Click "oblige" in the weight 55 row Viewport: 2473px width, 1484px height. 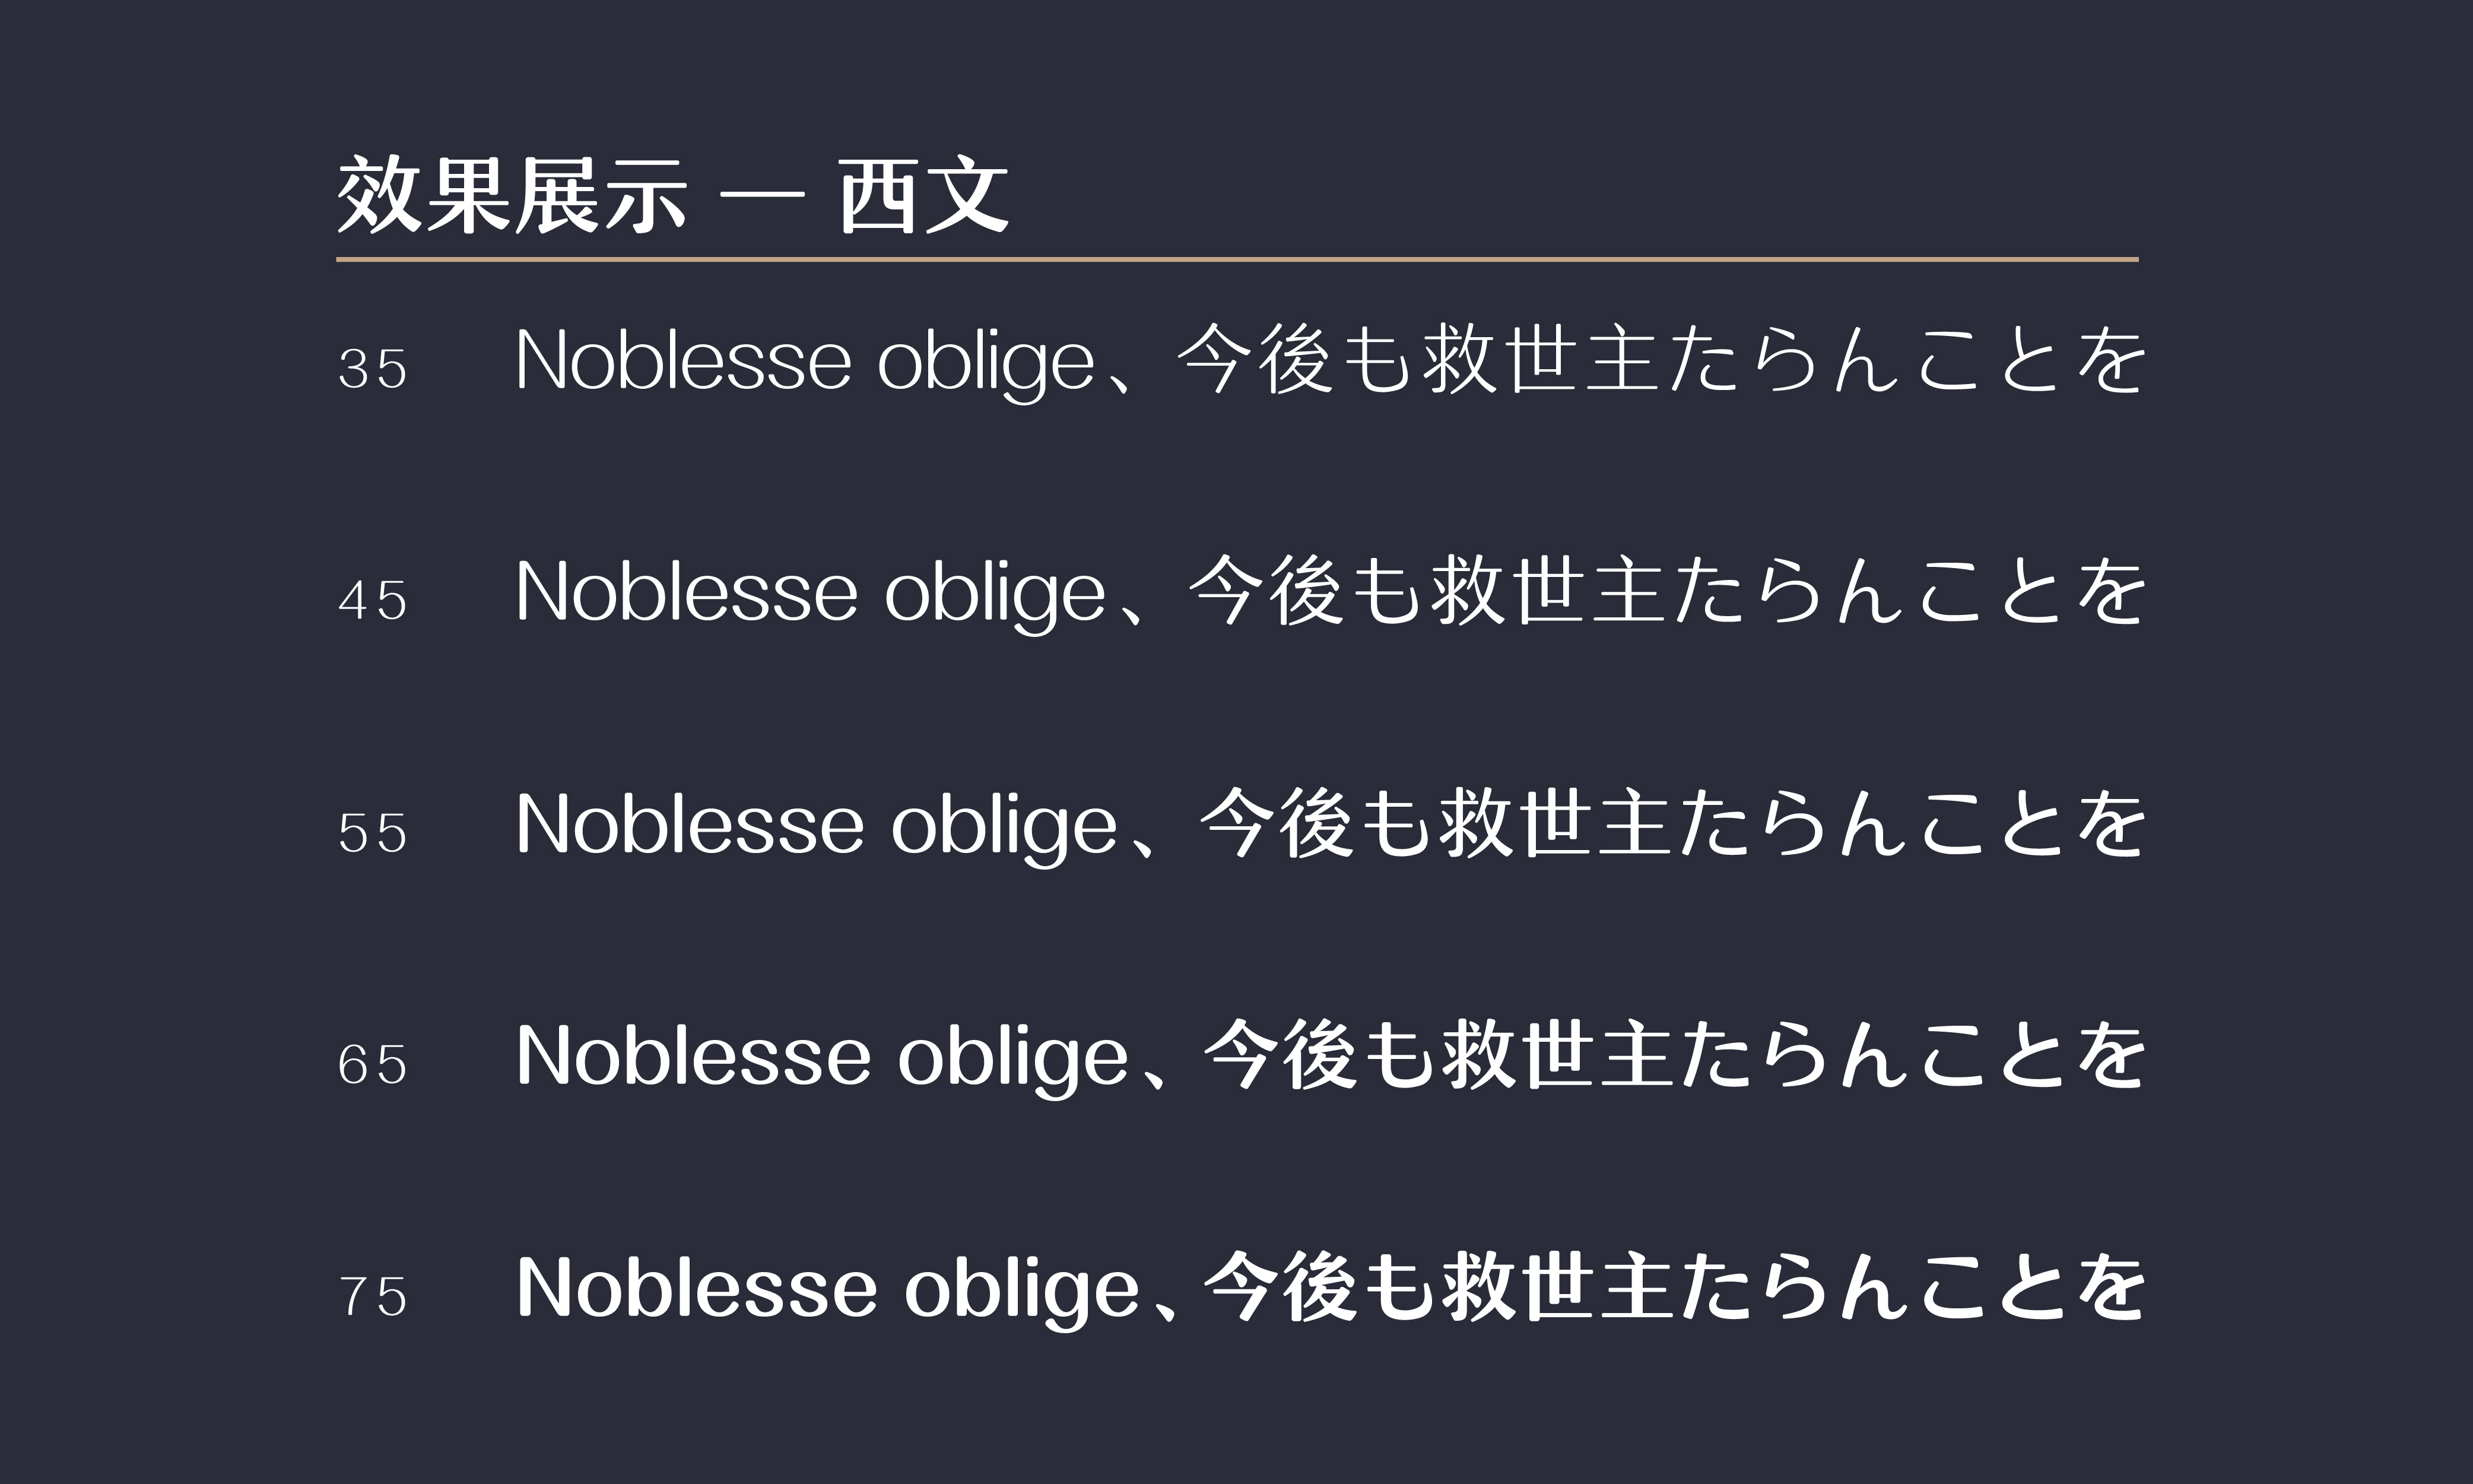pos(1004,826)
